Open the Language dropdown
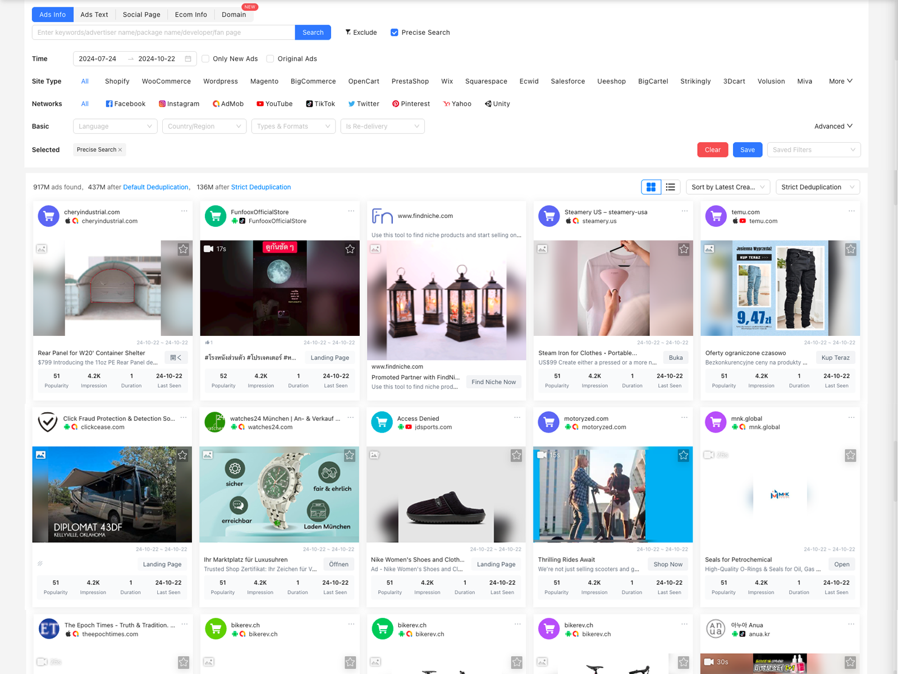The image size is (898, 674). pyautogui.click(x=115, y=126)
